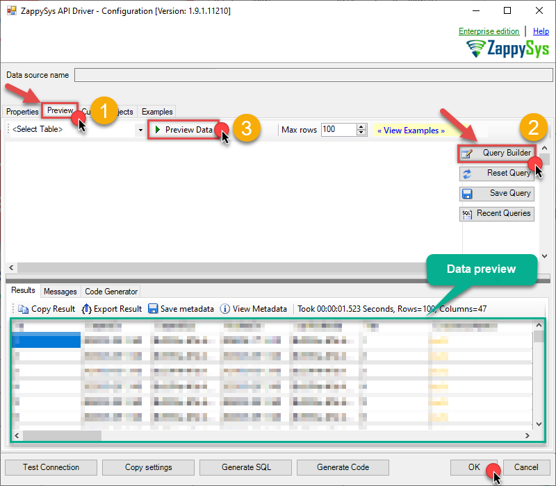Confirm with the OK button
The width and height of the screenshot is (556, 486).
474,467
